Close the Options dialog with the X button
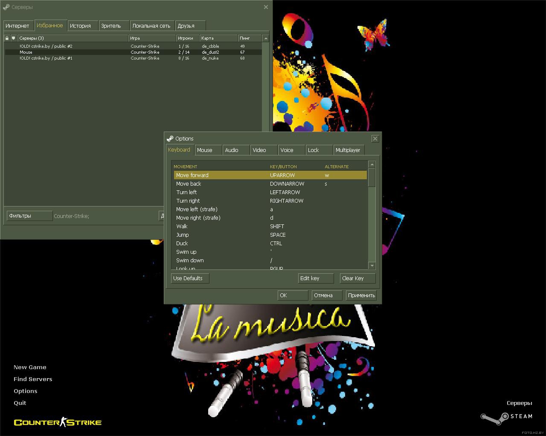Screen dimensions: 546x436 [x=375, y=138]
